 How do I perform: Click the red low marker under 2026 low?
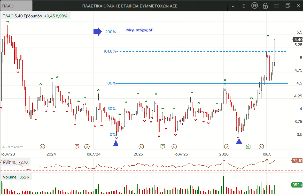(x=238, y=137)
